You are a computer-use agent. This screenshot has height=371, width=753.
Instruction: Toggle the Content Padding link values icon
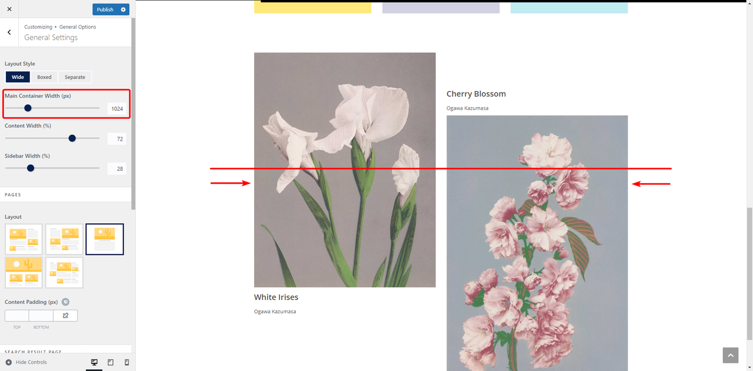coord(65,316)
